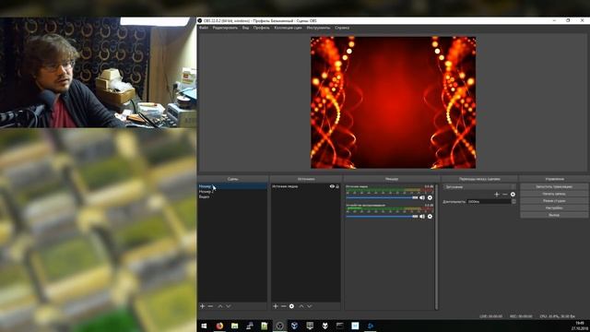590x332 pixels.
Task: Open source properties via the Sources gear icon
Action: (x=291, y=306)
